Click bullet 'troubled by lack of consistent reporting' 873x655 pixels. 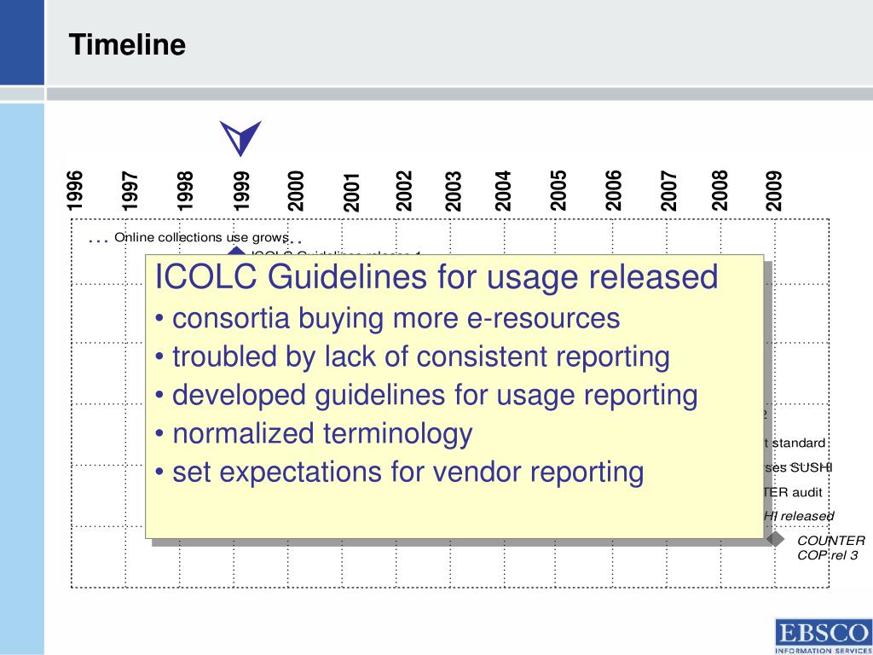click(413, 357)
